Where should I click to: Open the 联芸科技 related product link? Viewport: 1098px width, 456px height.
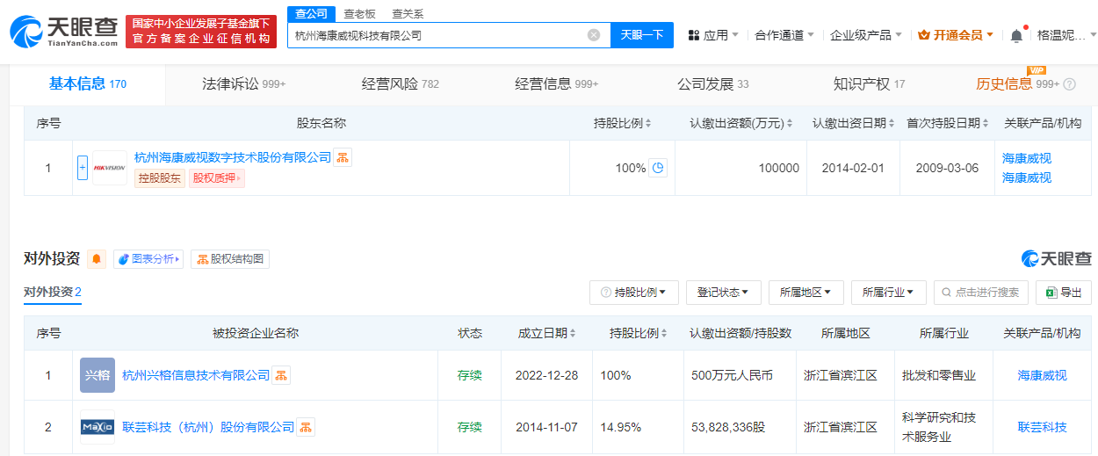(1043, 427)
